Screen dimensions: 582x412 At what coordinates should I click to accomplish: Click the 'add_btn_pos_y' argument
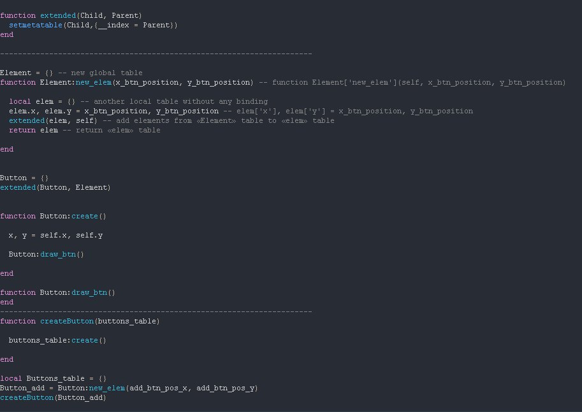point(225,388)
